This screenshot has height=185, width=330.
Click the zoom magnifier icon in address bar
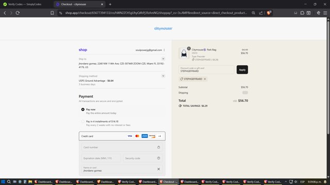click(253, 13)
